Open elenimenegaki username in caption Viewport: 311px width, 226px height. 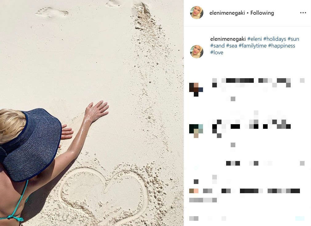(228, 39)
